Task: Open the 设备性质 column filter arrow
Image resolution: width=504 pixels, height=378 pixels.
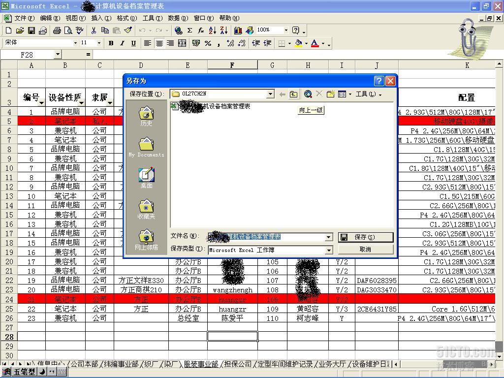Action: 81,103
